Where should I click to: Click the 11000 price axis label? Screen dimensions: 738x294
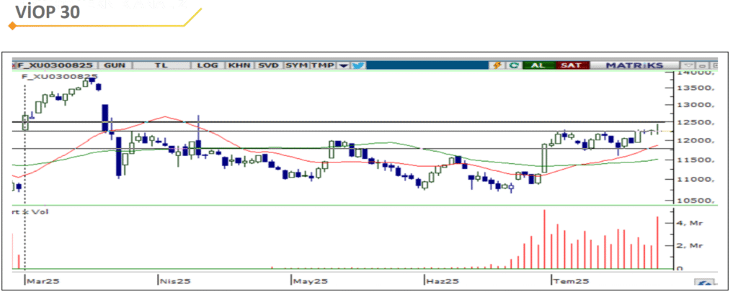[x=696, y=180]
